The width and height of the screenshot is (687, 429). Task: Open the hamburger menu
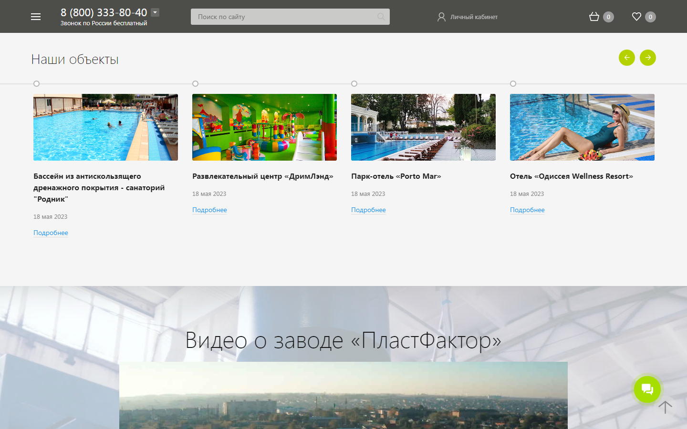[36, 17]
